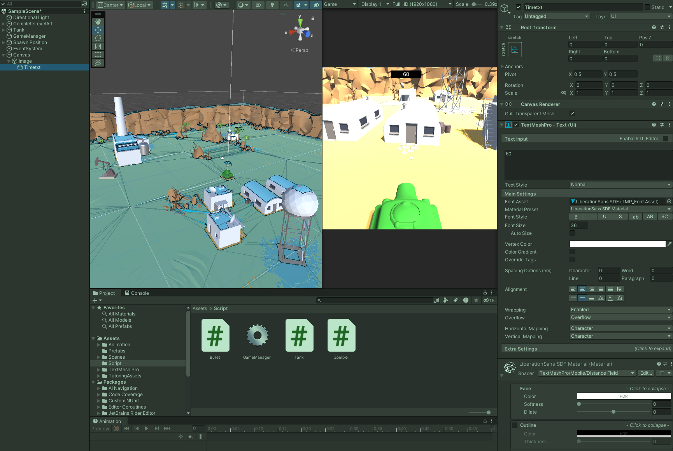Open the Vertex Color swatch
This screenshot has height=451, width=673.
[617, 244]
